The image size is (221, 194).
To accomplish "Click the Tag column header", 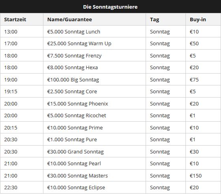I will [x=154, y=20].
